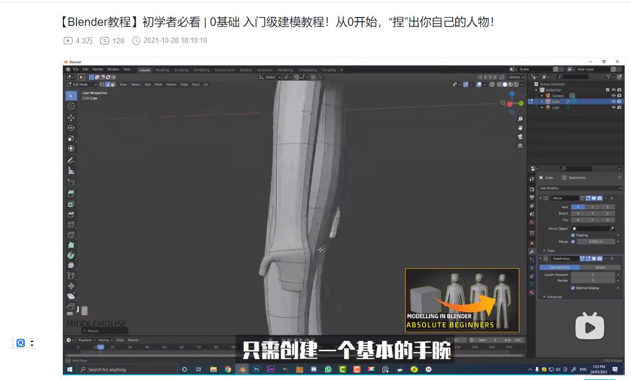631x380 pixels.
Task: Click the Levels Viewport value field
Action: pyautogui.click(x=593, y=274)
